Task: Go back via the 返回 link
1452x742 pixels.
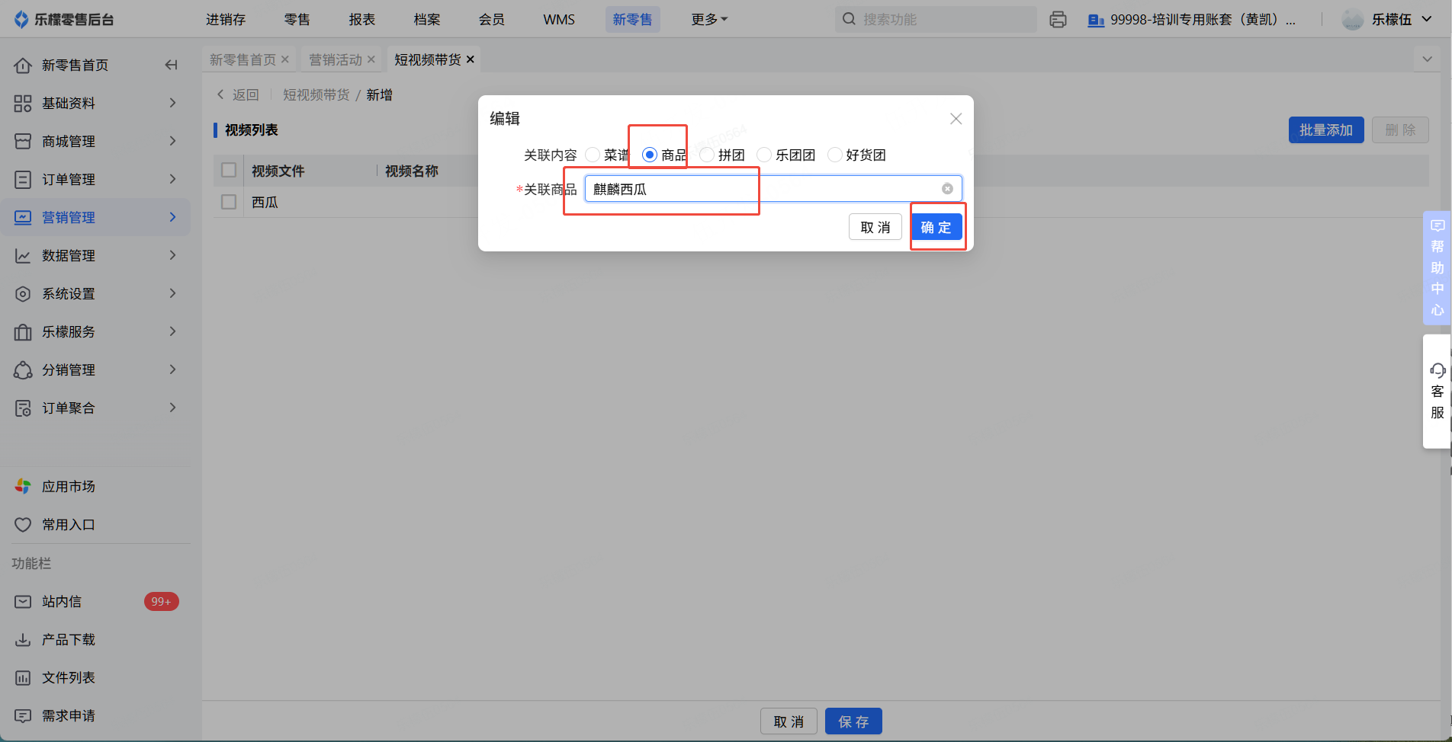Action: point(238,94)
